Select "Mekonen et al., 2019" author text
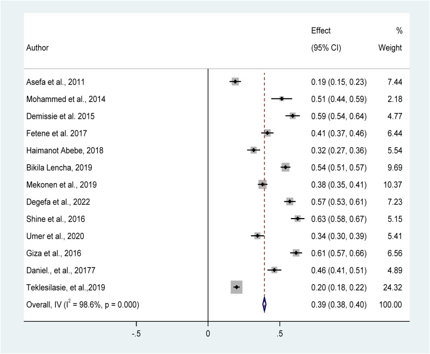The height and width of the screenshot is (354, 430). 61,185
